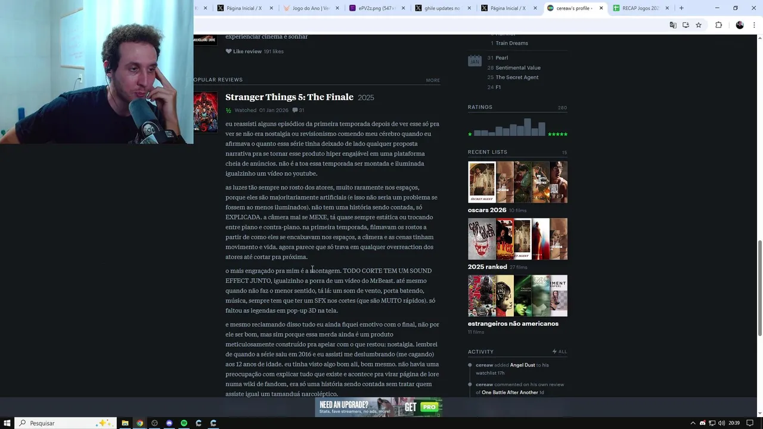Open the Pearl diary entry

(x=501, y=58)
